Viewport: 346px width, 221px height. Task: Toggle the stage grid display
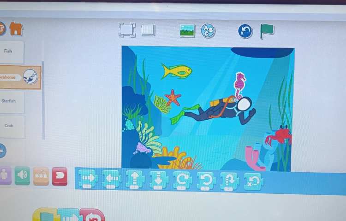point(148,30)
